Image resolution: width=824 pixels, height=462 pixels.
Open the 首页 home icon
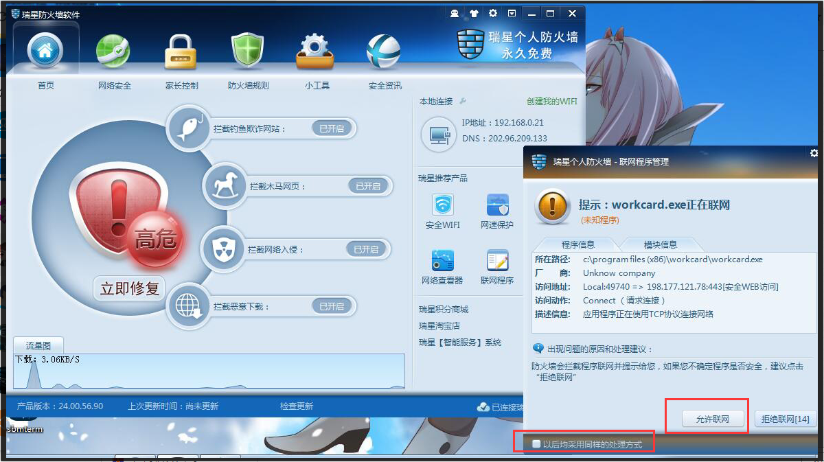45,51
